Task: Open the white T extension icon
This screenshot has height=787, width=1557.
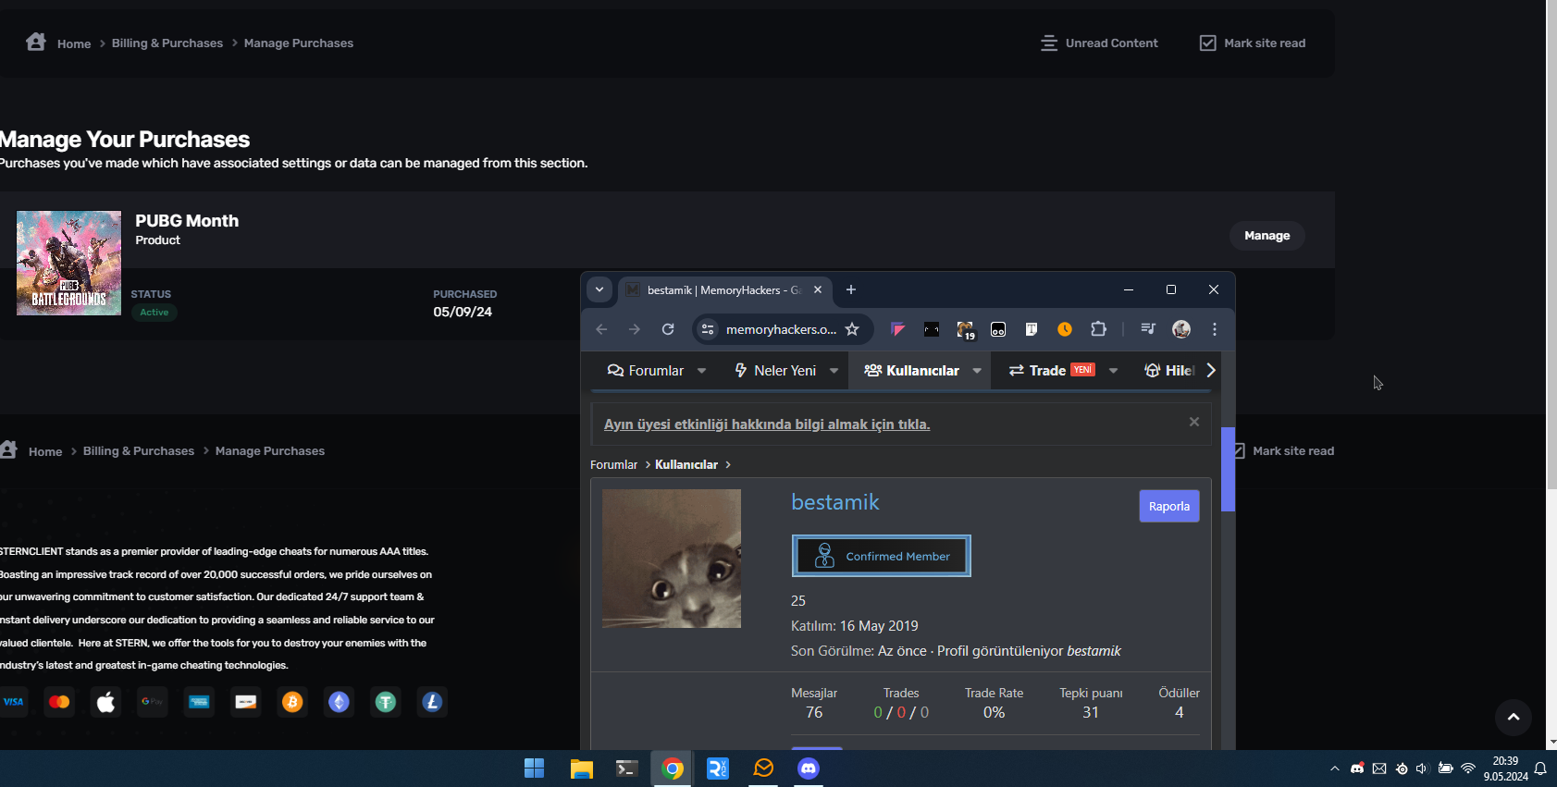Action: pyautogui.click(x=1032, y=329)
